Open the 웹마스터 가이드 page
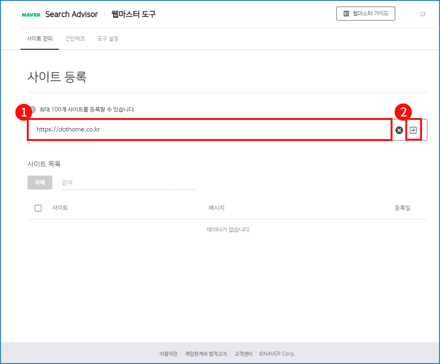The image size is (440, 364). pos(365,13)
